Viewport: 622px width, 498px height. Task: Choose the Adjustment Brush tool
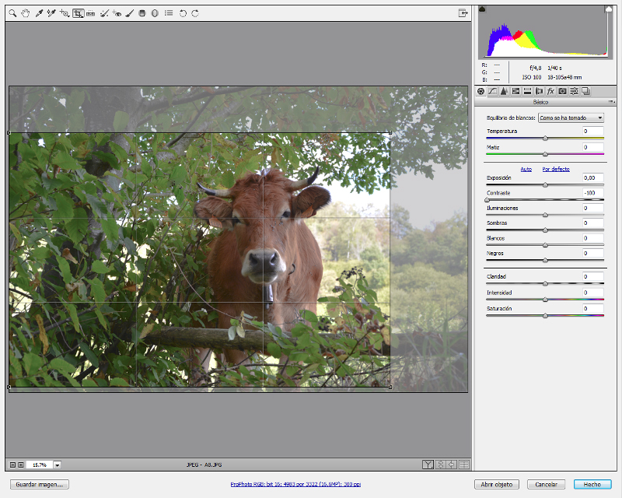tap(129, 13)
